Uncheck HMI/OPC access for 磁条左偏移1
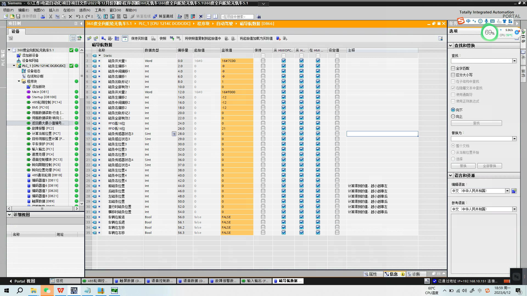Screen dimensions: 527x296 [284, 66]
